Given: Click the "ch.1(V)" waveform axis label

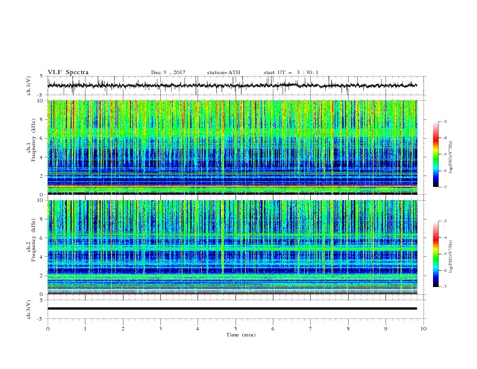Looking at the screenshot, I should 29,86.
